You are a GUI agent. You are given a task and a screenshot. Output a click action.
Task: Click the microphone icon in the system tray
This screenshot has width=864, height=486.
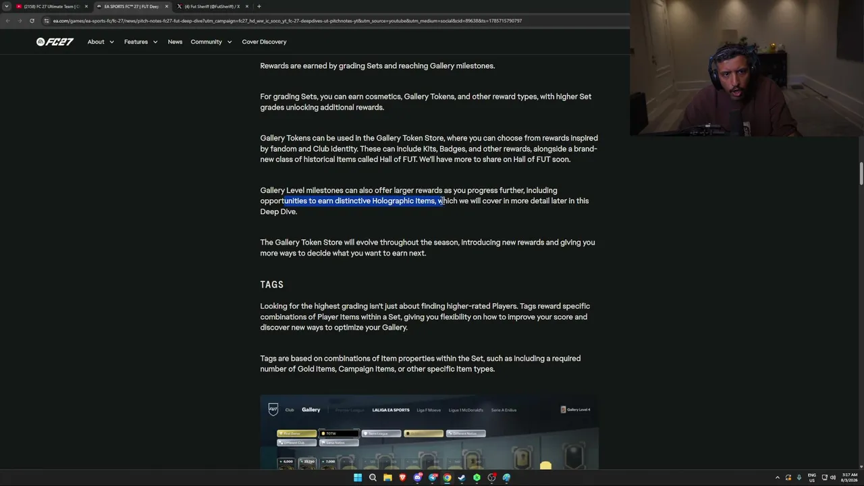point(799,478)
